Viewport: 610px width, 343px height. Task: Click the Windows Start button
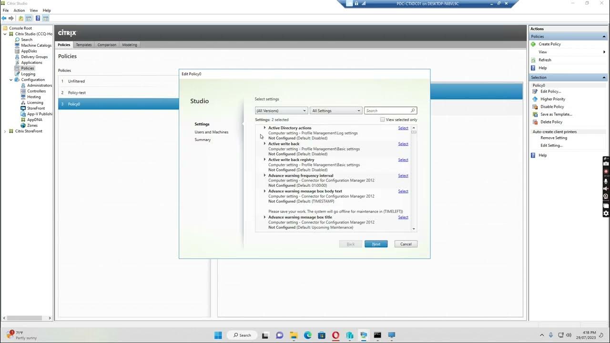(x=218, y=335)
